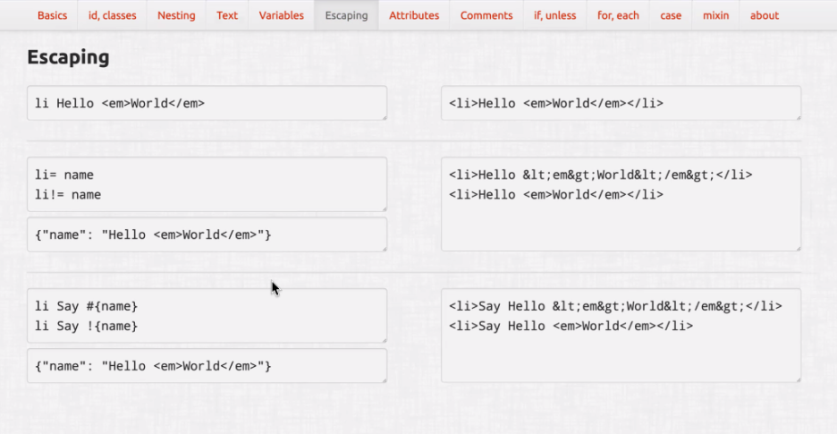This screenshot has width=837, height=434.
Task: Open the about tab
Action: click(x=765, y=15)
